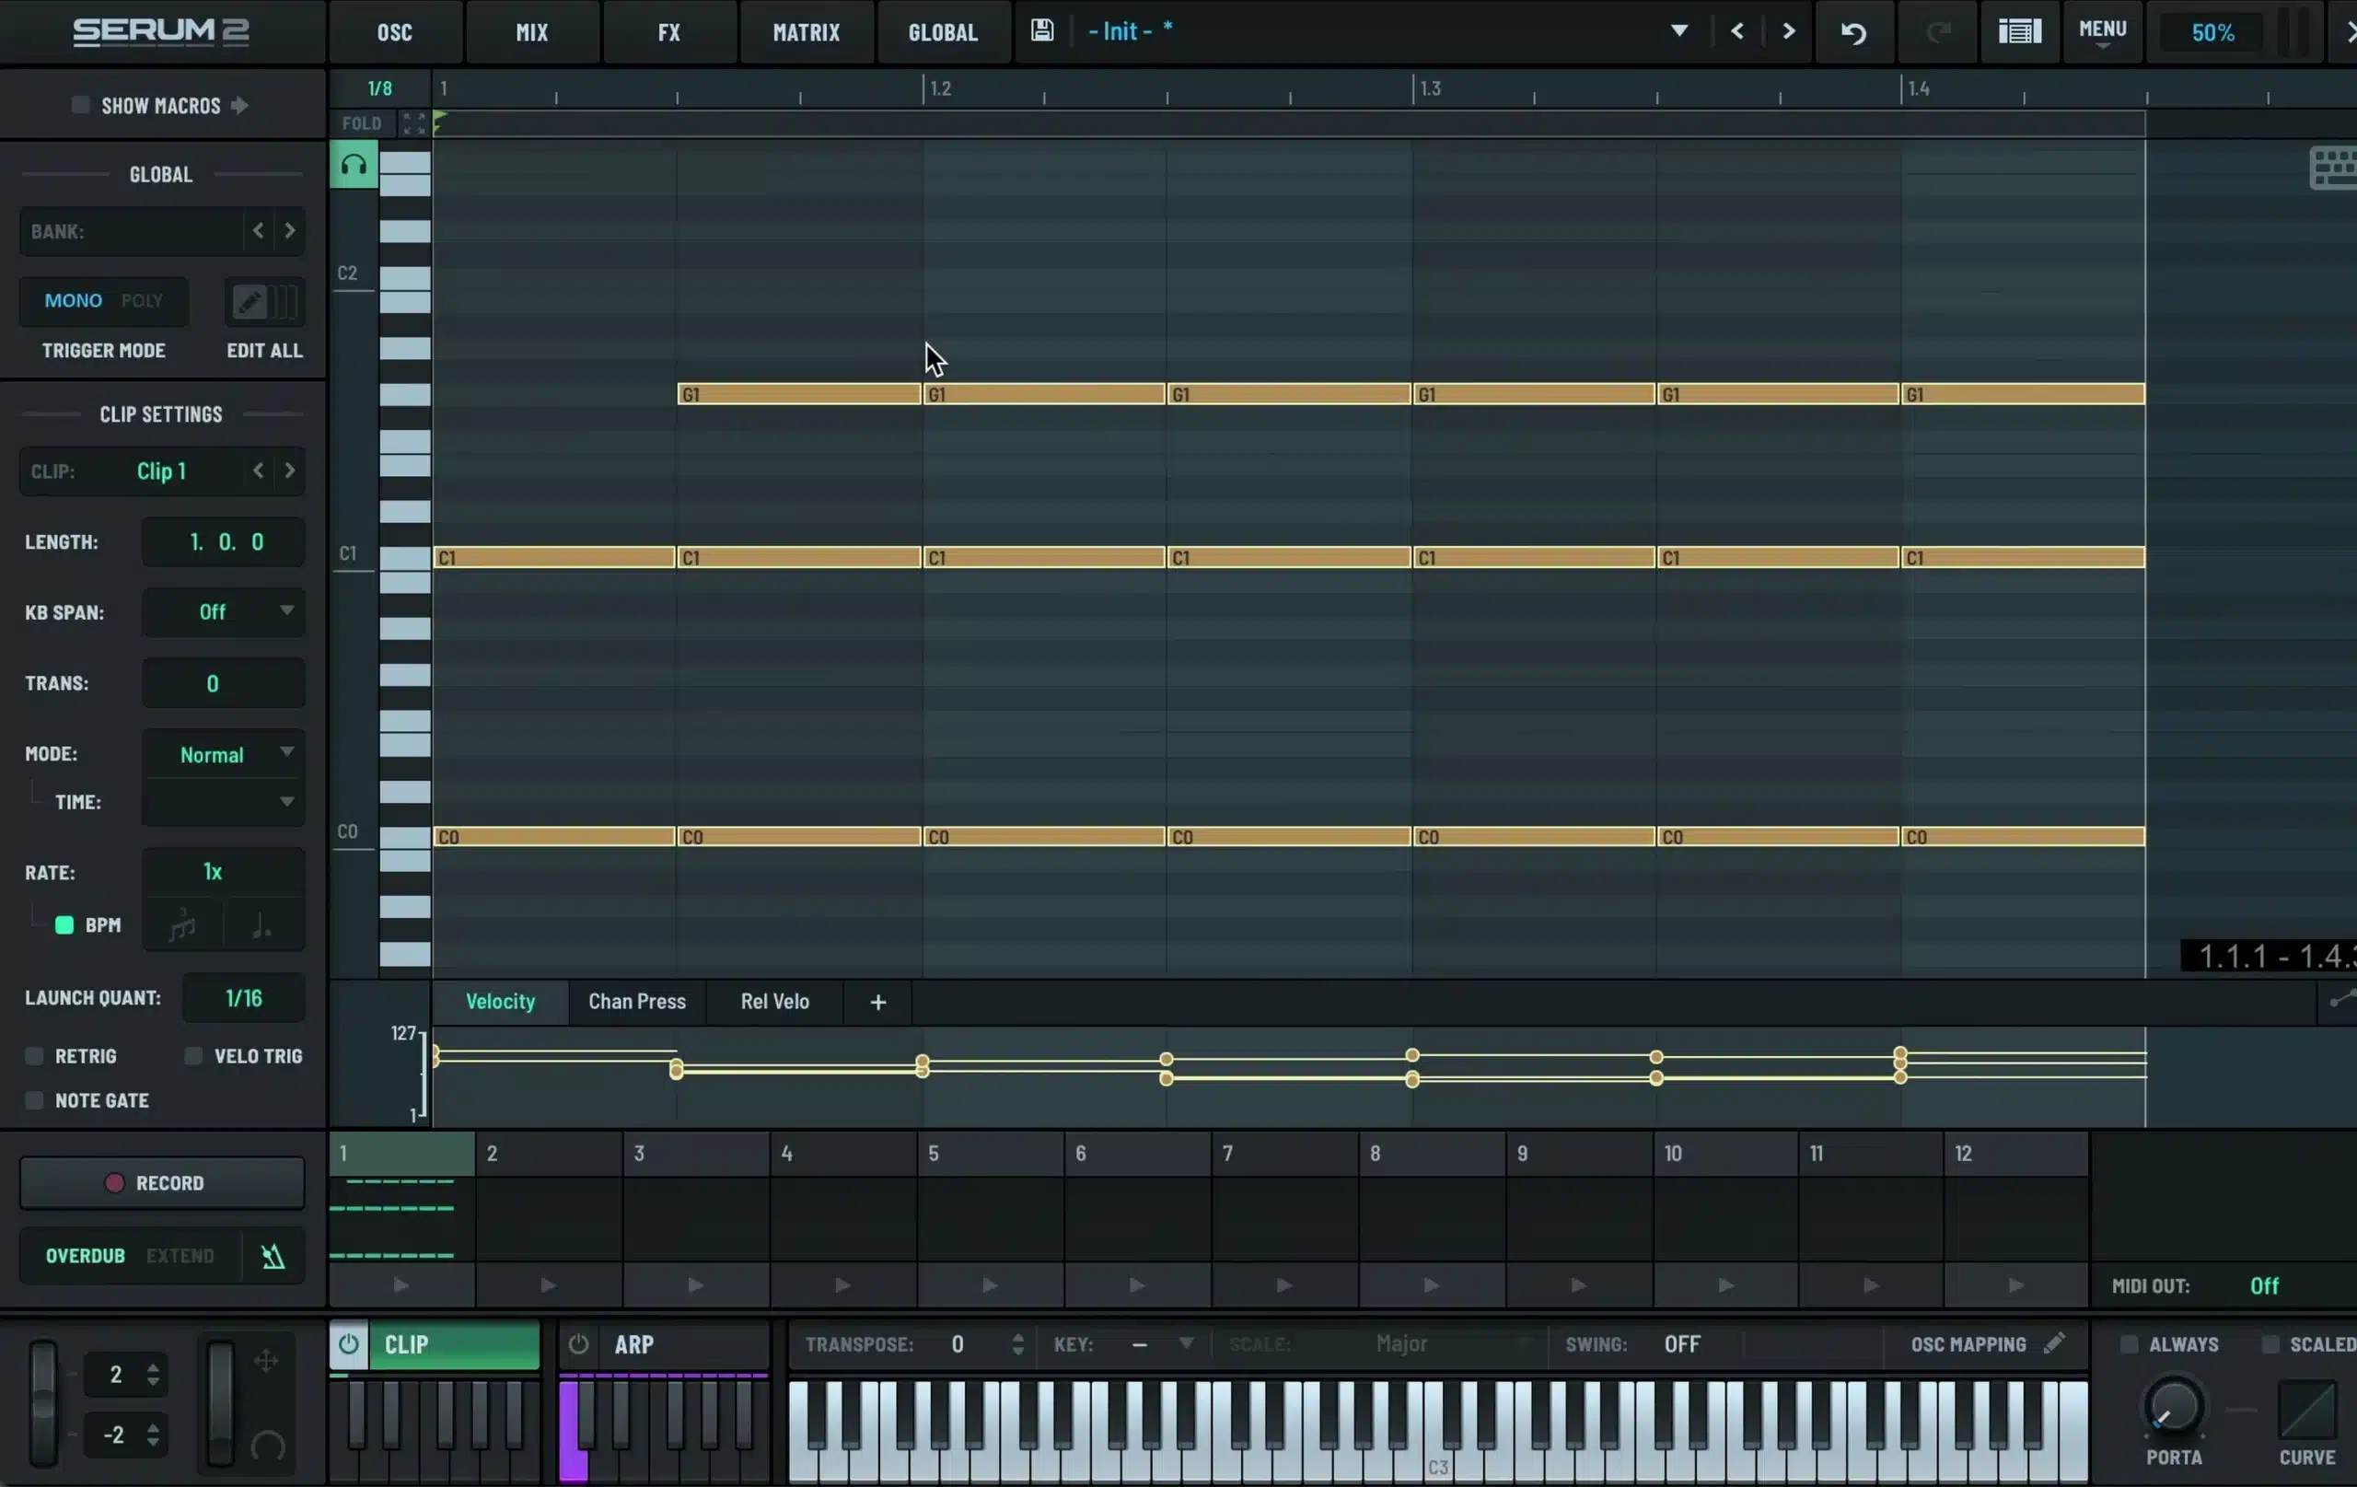The height and width of the screenshot is (1487, 2357).
Task: Select the triplet rate icon
Action: [x=183, y=925]
